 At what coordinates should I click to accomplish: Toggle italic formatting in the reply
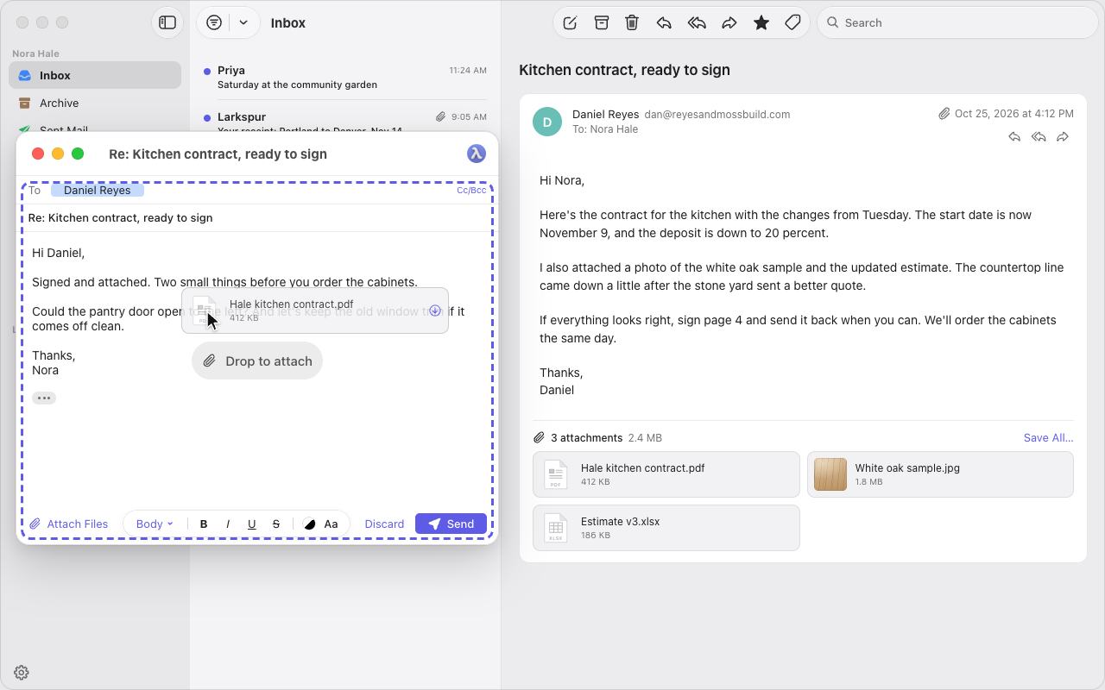tap(228, 524)
